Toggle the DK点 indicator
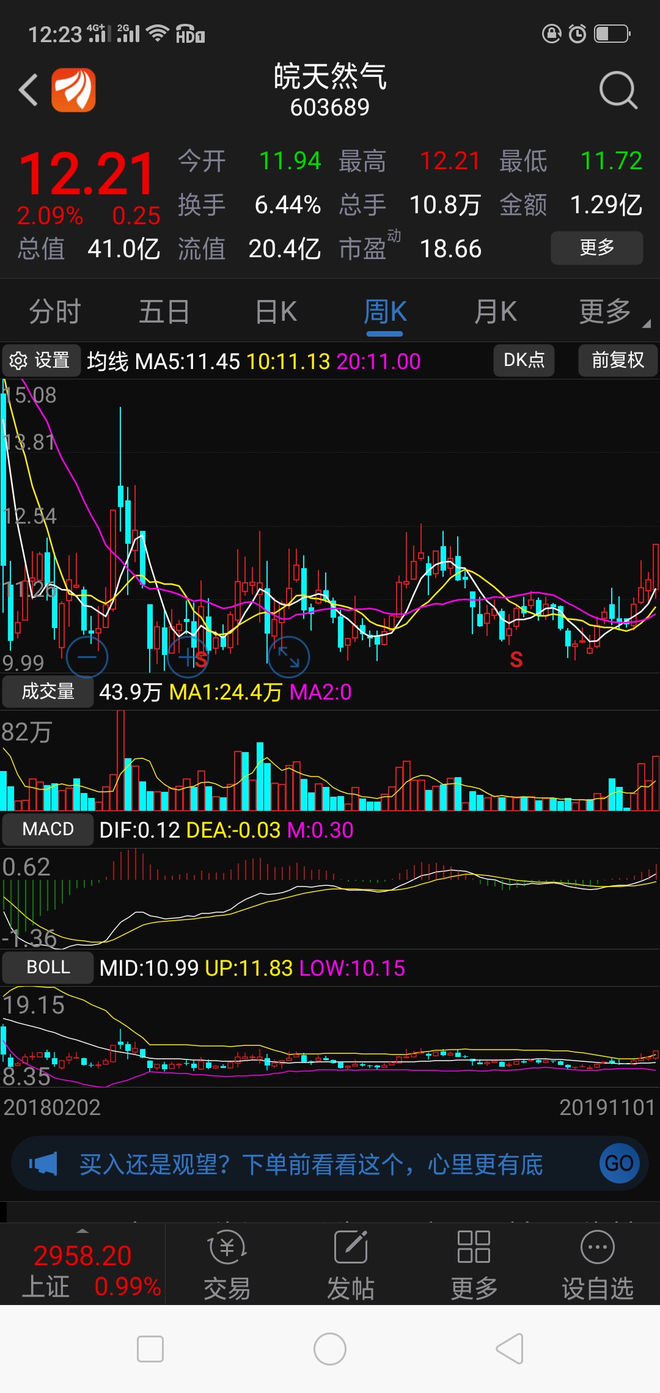The image size is (660, 1393). coord(524,360)
